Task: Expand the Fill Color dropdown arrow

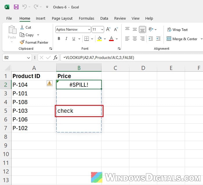Action: (x=105, y=39)
